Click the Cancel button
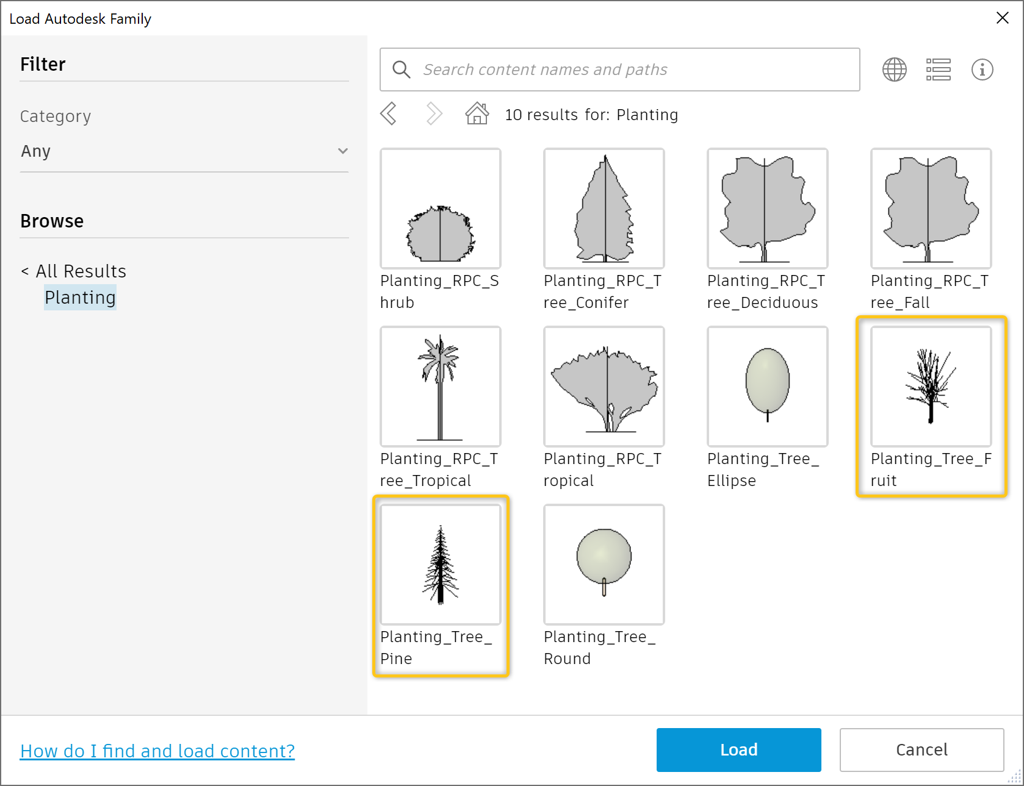Viewport: 1024px width, 786px height. 921,749
